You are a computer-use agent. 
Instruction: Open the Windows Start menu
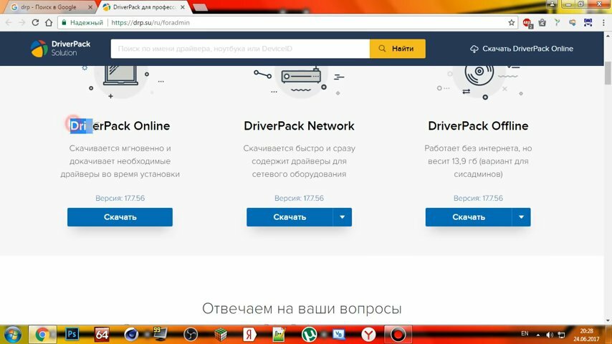[x=12, y=335]
